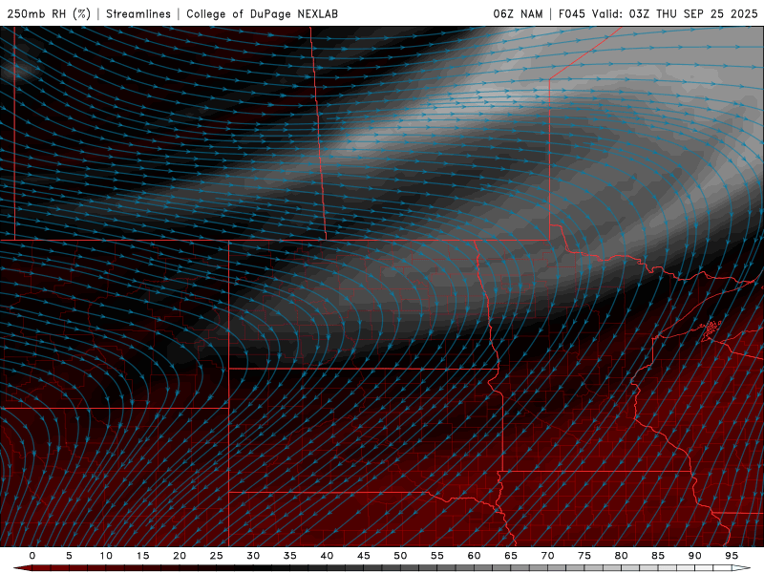Screen dimensions: 764x573
Task: Click the 'Streamlines' label in header
Action: tap(138, 13)
